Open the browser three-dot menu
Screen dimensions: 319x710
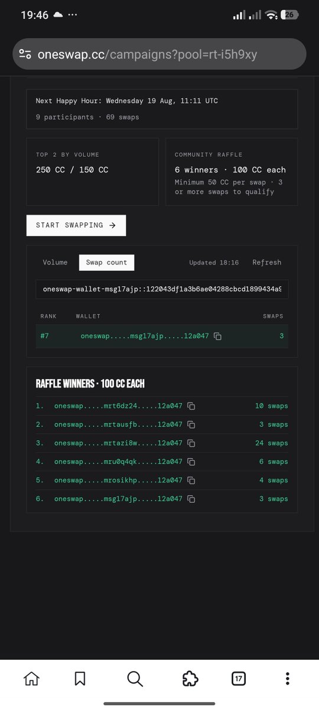click(287, 679)
